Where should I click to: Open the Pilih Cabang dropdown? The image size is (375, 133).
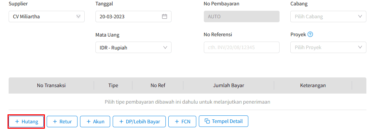pyautogui.click(x=328, y=16)
